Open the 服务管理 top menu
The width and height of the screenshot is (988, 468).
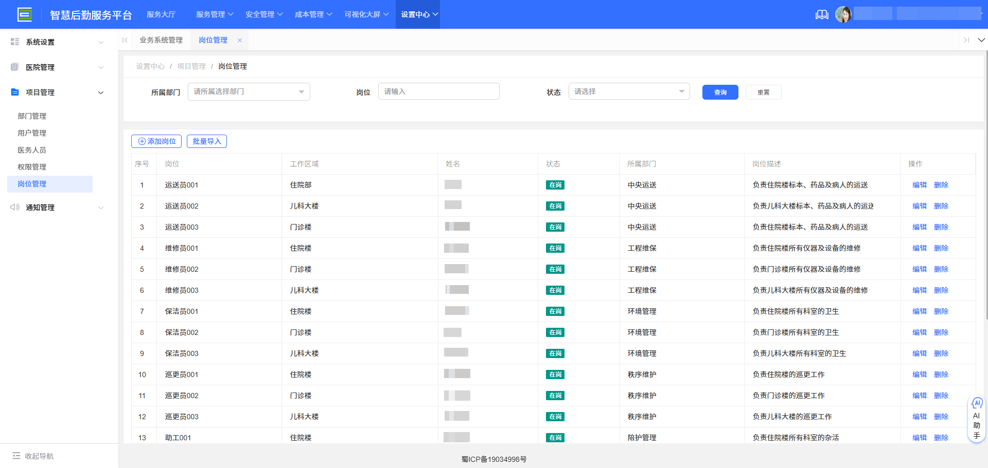(x=214, y=14)
